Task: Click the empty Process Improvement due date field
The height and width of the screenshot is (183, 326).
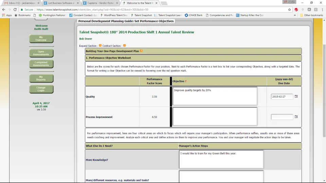Action: point(282,117)
